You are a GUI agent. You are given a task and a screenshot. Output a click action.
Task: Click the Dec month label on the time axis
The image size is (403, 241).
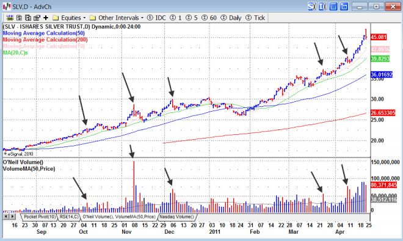point(169,232)
